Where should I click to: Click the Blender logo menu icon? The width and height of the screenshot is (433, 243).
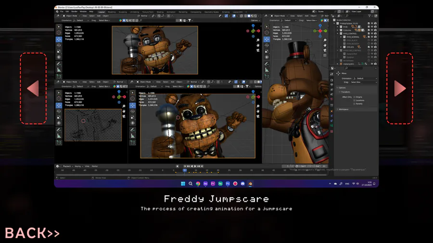[x=57, y=12]
